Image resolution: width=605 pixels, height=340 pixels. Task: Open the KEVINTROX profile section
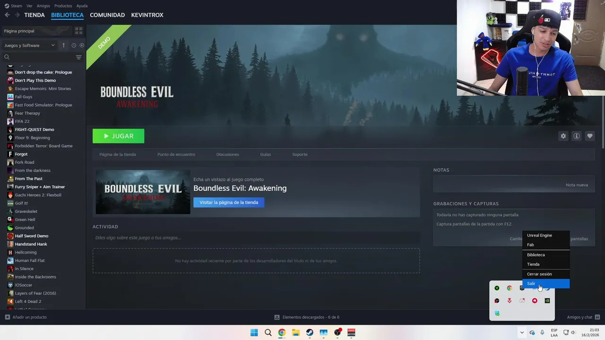click(x=147, y=15)
